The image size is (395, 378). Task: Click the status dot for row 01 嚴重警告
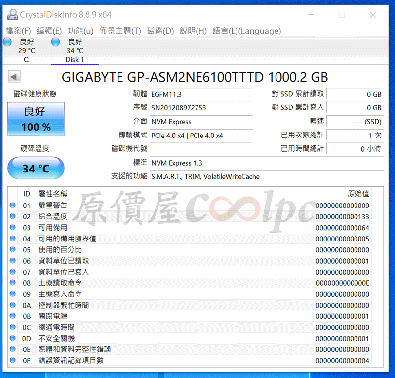pyautogui.click(x=13, y=205)
